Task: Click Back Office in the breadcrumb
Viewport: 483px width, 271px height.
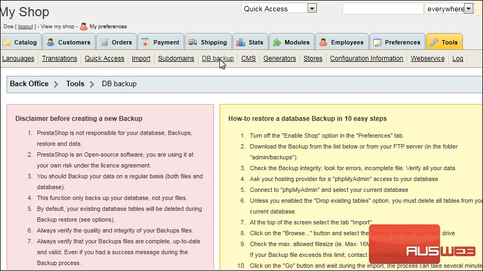Action: [29, 84]
